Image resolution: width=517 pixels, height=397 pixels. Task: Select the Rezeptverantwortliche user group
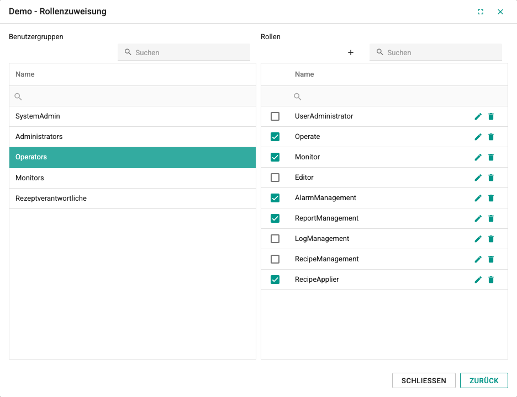[x=133, y=198]
